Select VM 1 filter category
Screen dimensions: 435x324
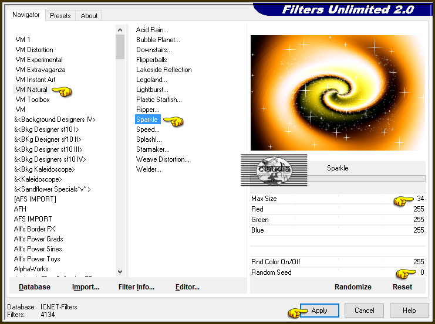(x=23, y=40)
